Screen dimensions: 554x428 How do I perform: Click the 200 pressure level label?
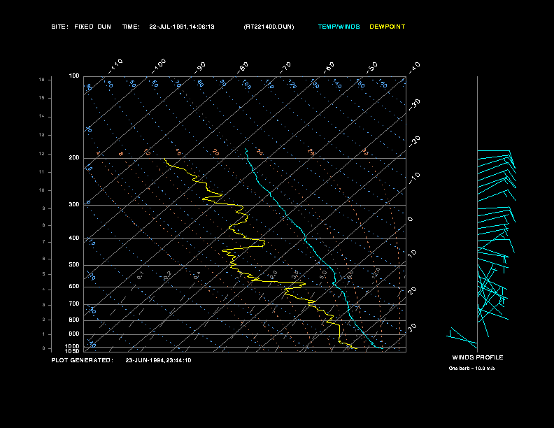tap(74, 157)
